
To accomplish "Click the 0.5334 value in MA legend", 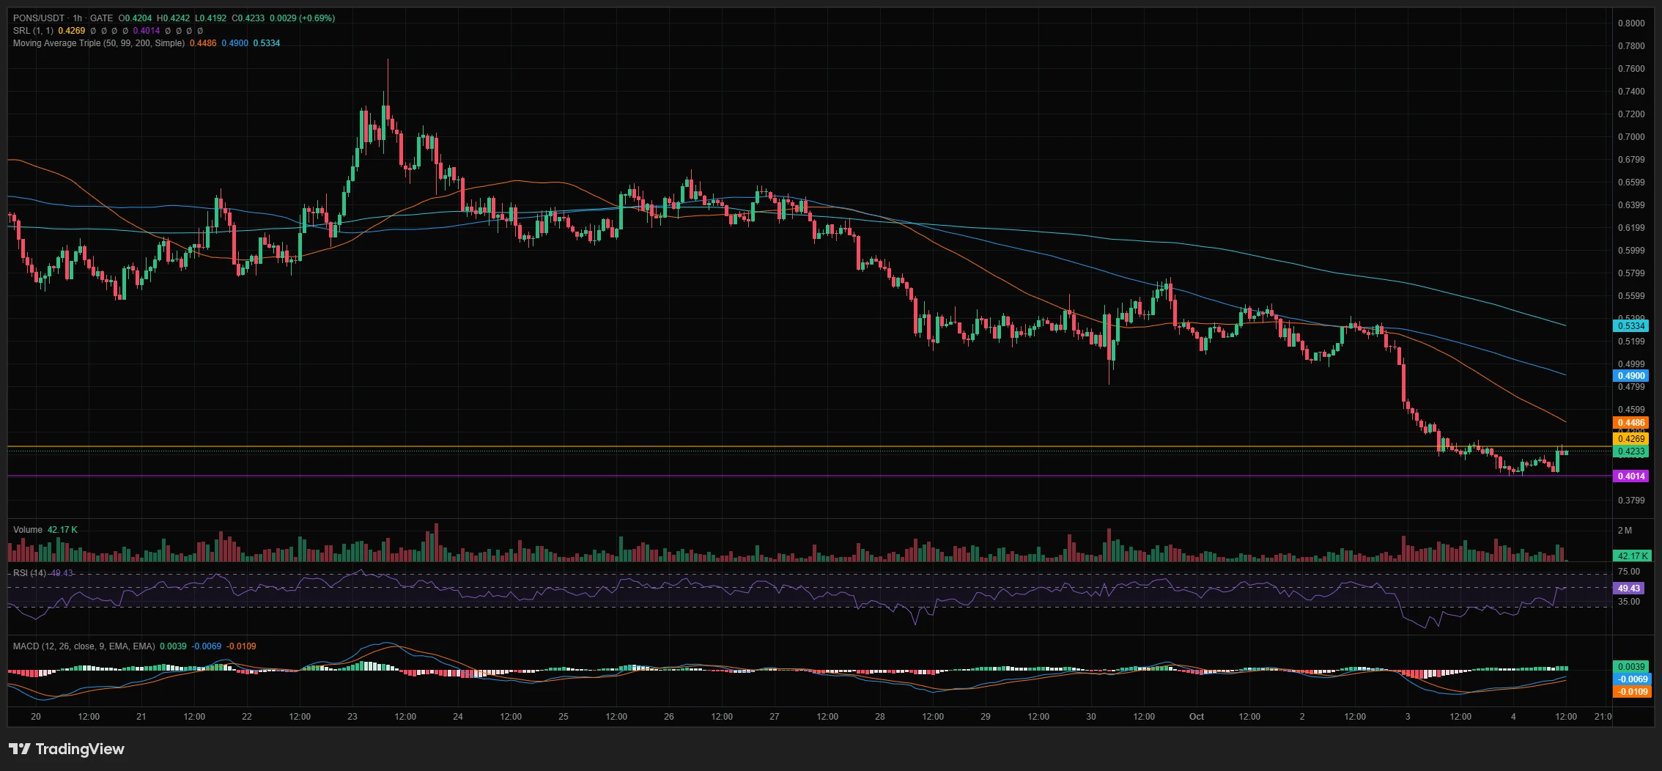I will tap(267, 43).
